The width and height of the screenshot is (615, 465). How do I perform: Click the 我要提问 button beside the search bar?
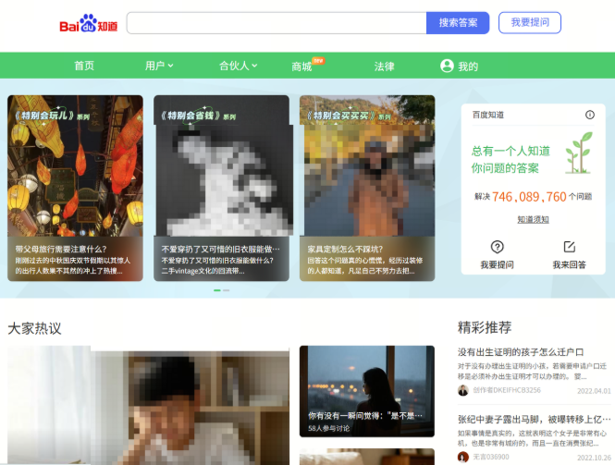click(x=530, y=23)
